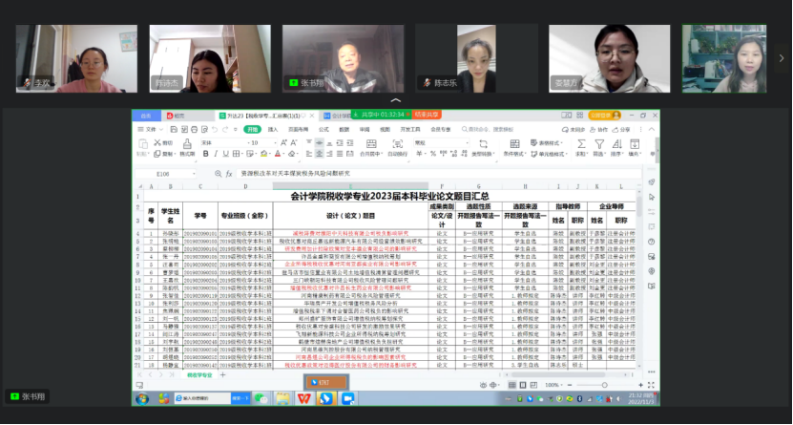This screenshot has height=425, width=793.
Task: Open the 文件 (File) menu
Action: pyautogui.click(x=149, y=129)
